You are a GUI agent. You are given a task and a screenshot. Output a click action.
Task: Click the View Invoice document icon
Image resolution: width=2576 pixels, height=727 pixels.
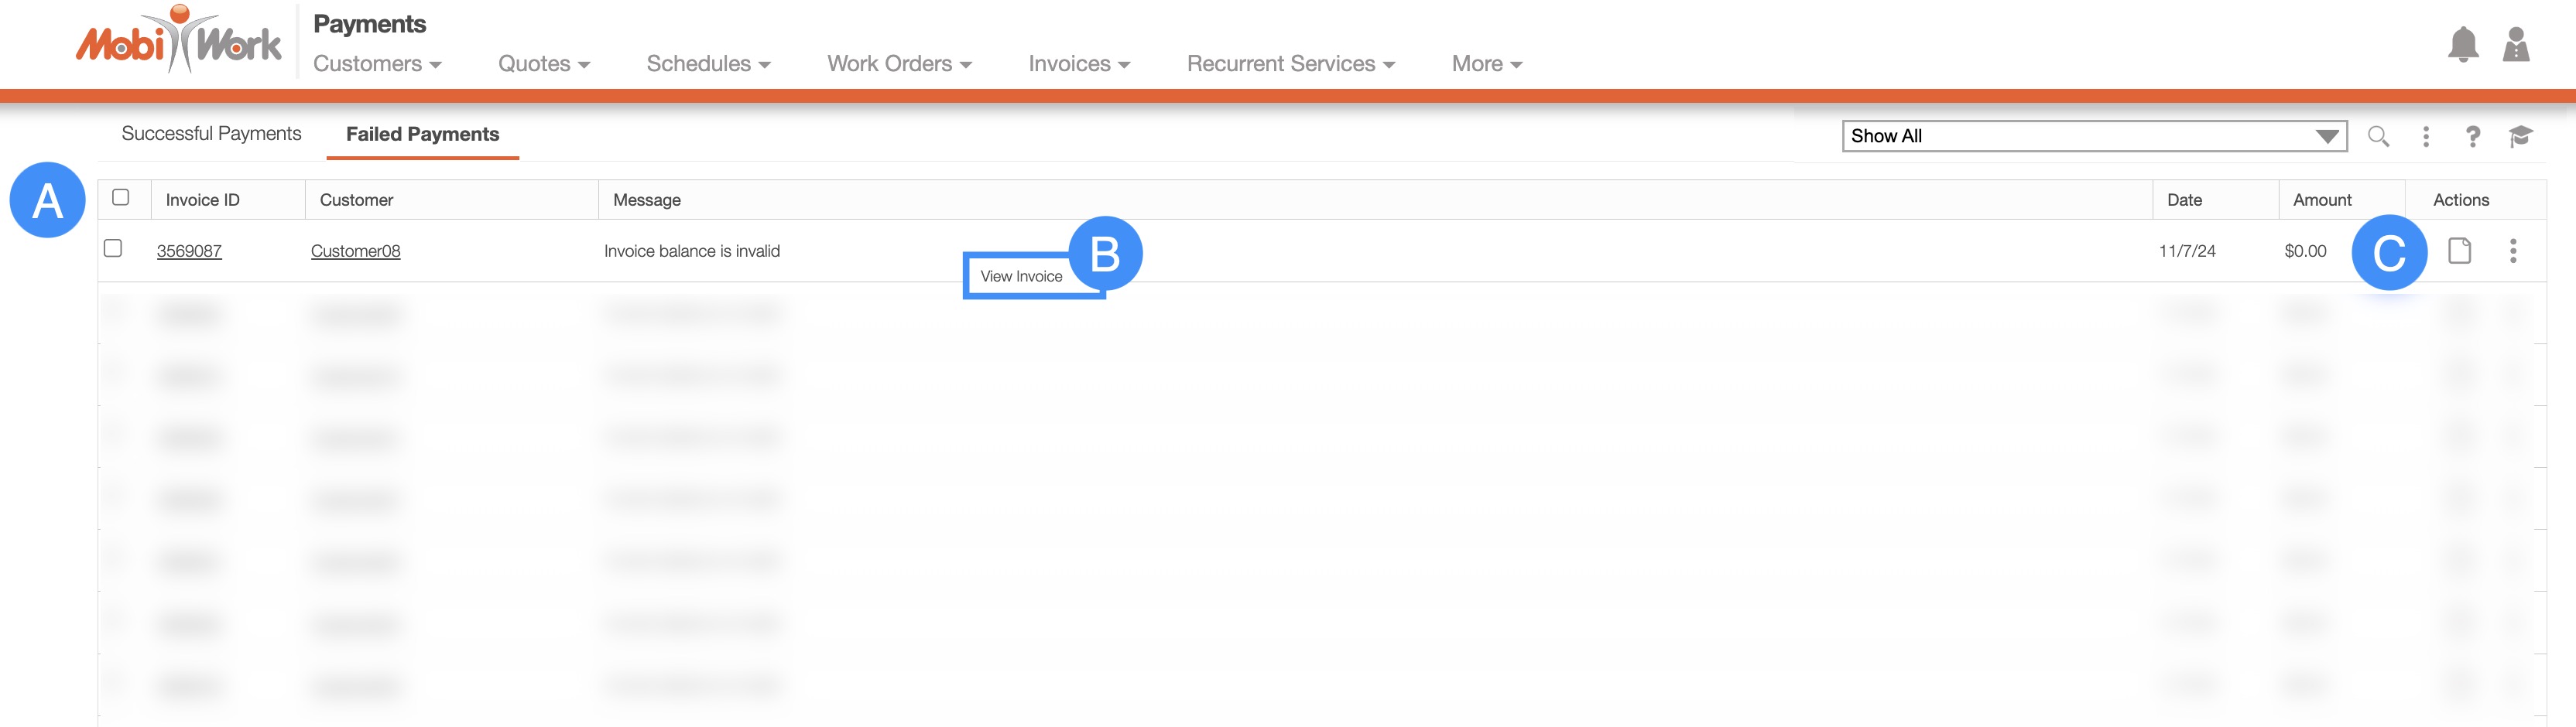[2459, 251]
